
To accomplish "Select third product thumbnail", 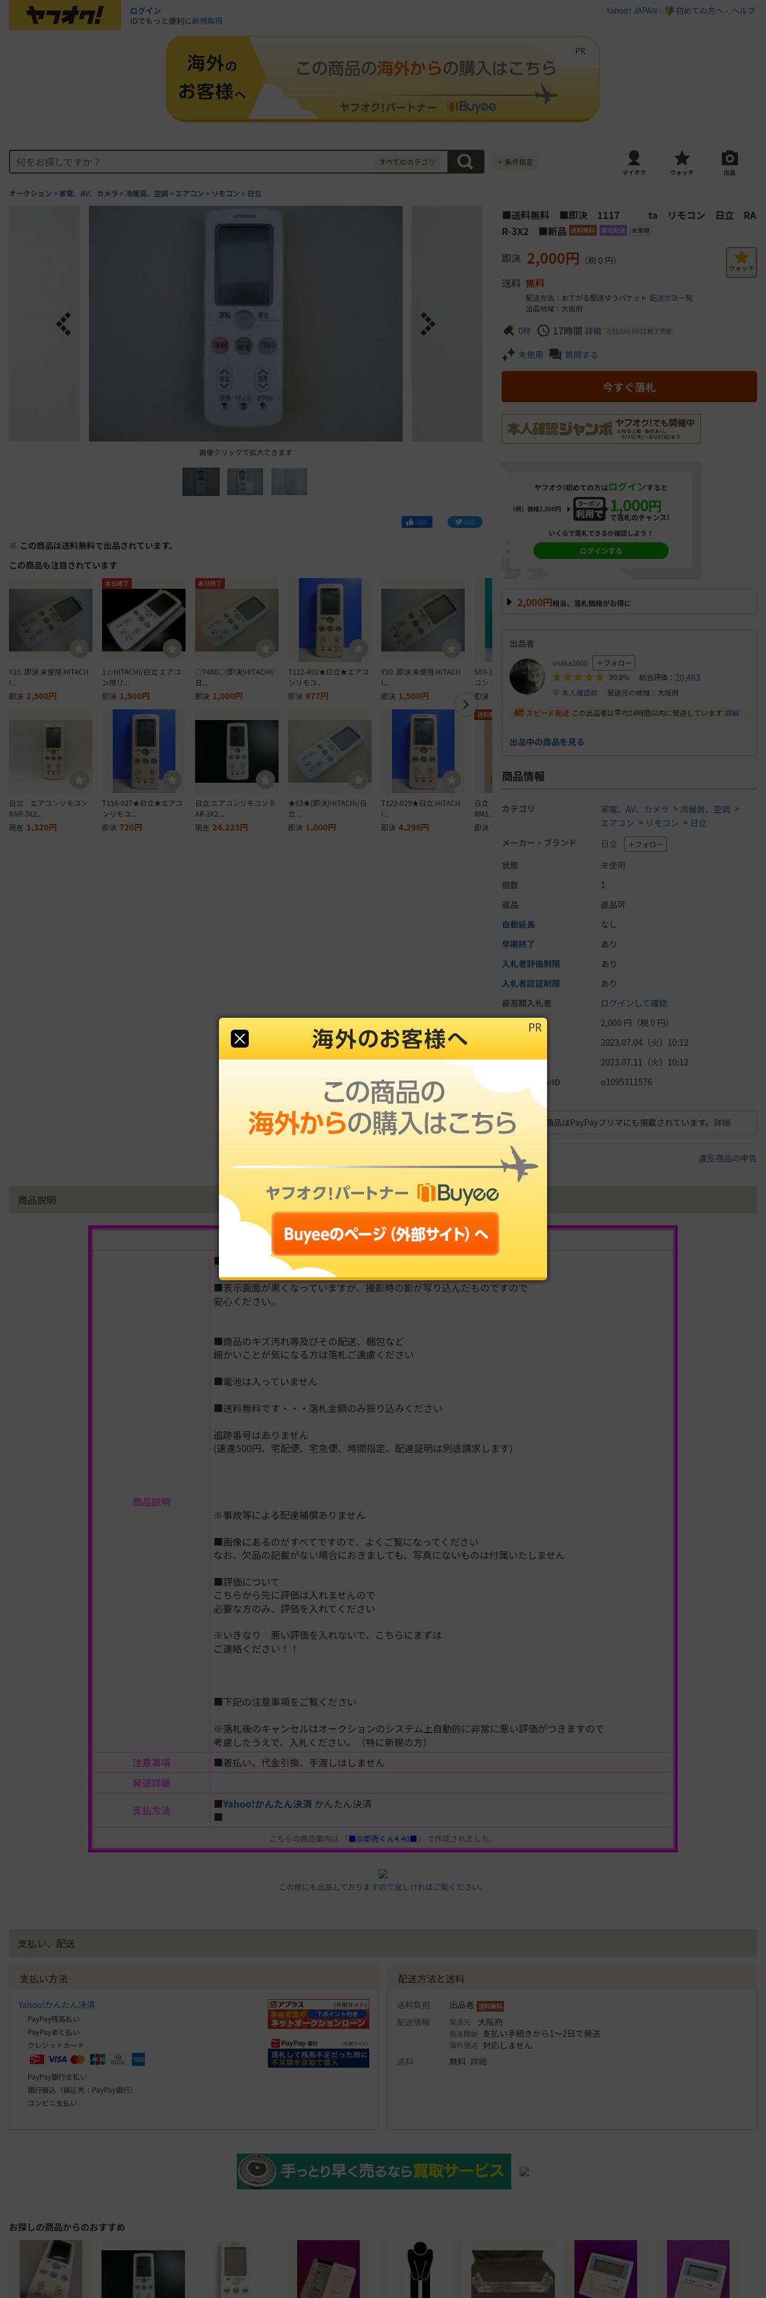I will 289,481.
